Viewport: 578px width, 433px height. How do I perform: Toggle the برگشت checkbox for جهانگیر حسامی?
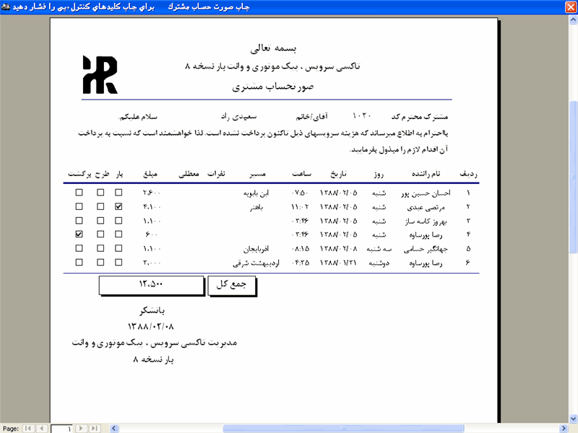coord(79,248)
